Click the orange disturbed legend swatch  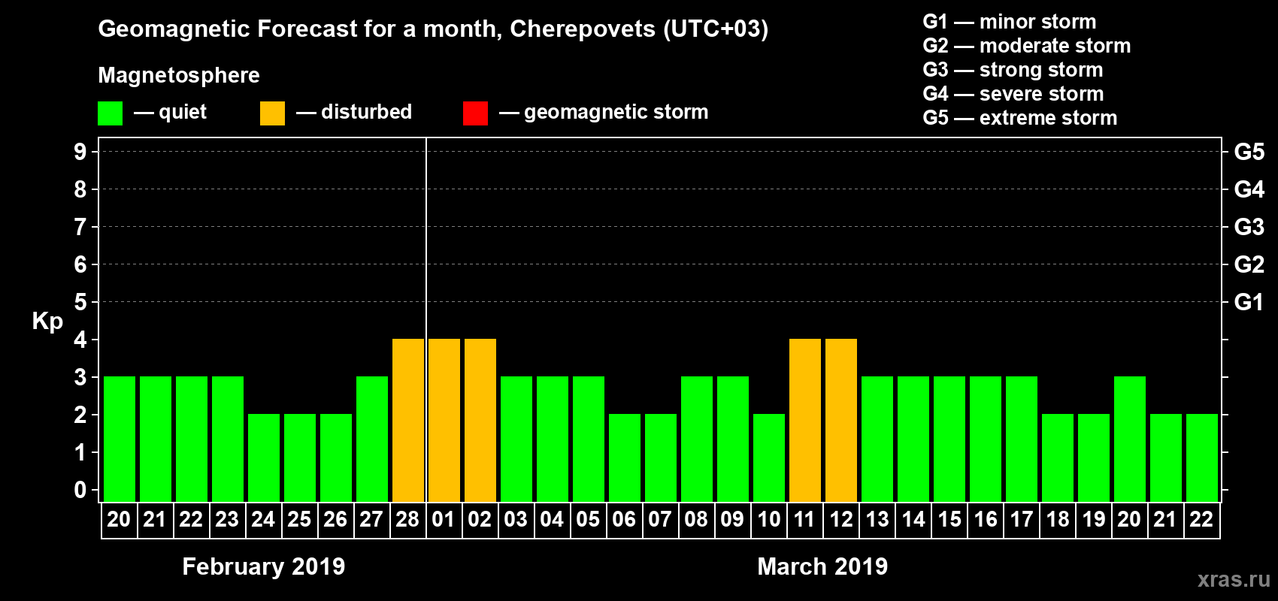point(273,113)
